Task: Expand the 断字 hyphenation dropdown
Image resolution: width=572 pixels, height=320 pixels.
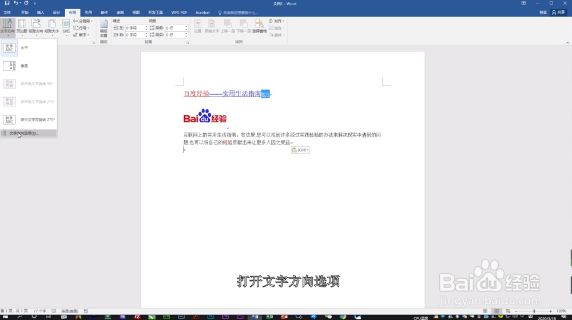Action: pos(81,35)
